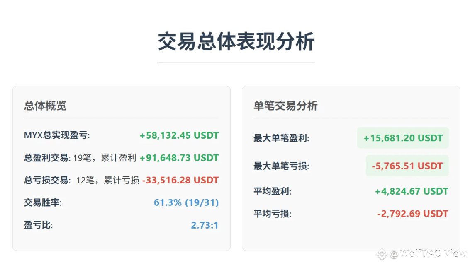Click the -33,516.28 USDT cumulative loss value
The width and height of the screenshot is (470, 265).
tap(180, 180)
